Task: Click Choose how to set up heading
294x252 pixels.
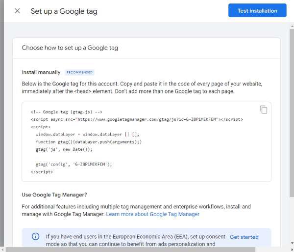Action: click(x=70, y=48)
